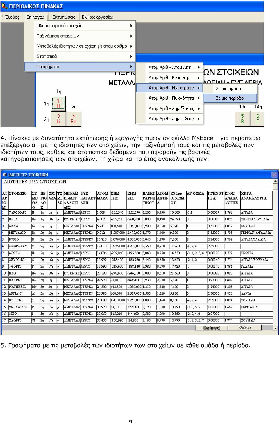Click the Κλείσιμο button

coord(245,328)
